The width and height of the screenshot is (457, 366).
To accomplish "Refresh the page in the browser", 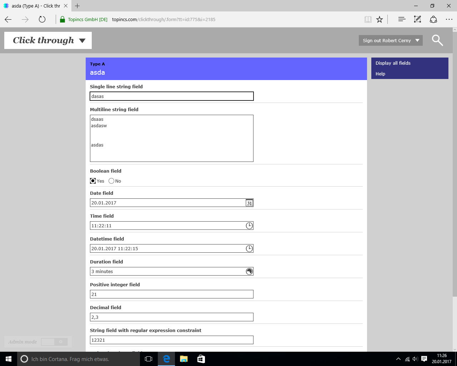I will pyautogui.click(x=42, y=20).
